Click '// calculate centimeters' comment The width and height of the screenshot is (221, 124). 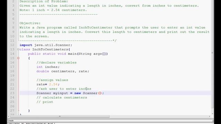point(62,97)
